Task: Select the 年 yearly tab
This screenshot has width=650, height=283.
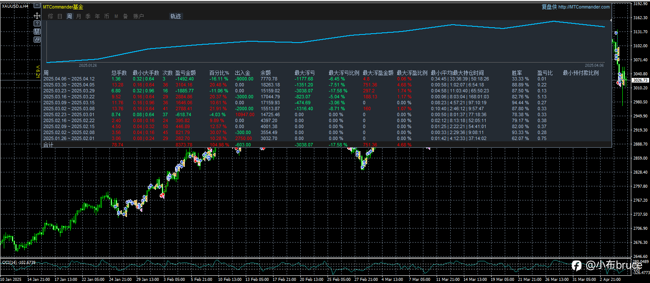Action: click(x=97, y=16)
